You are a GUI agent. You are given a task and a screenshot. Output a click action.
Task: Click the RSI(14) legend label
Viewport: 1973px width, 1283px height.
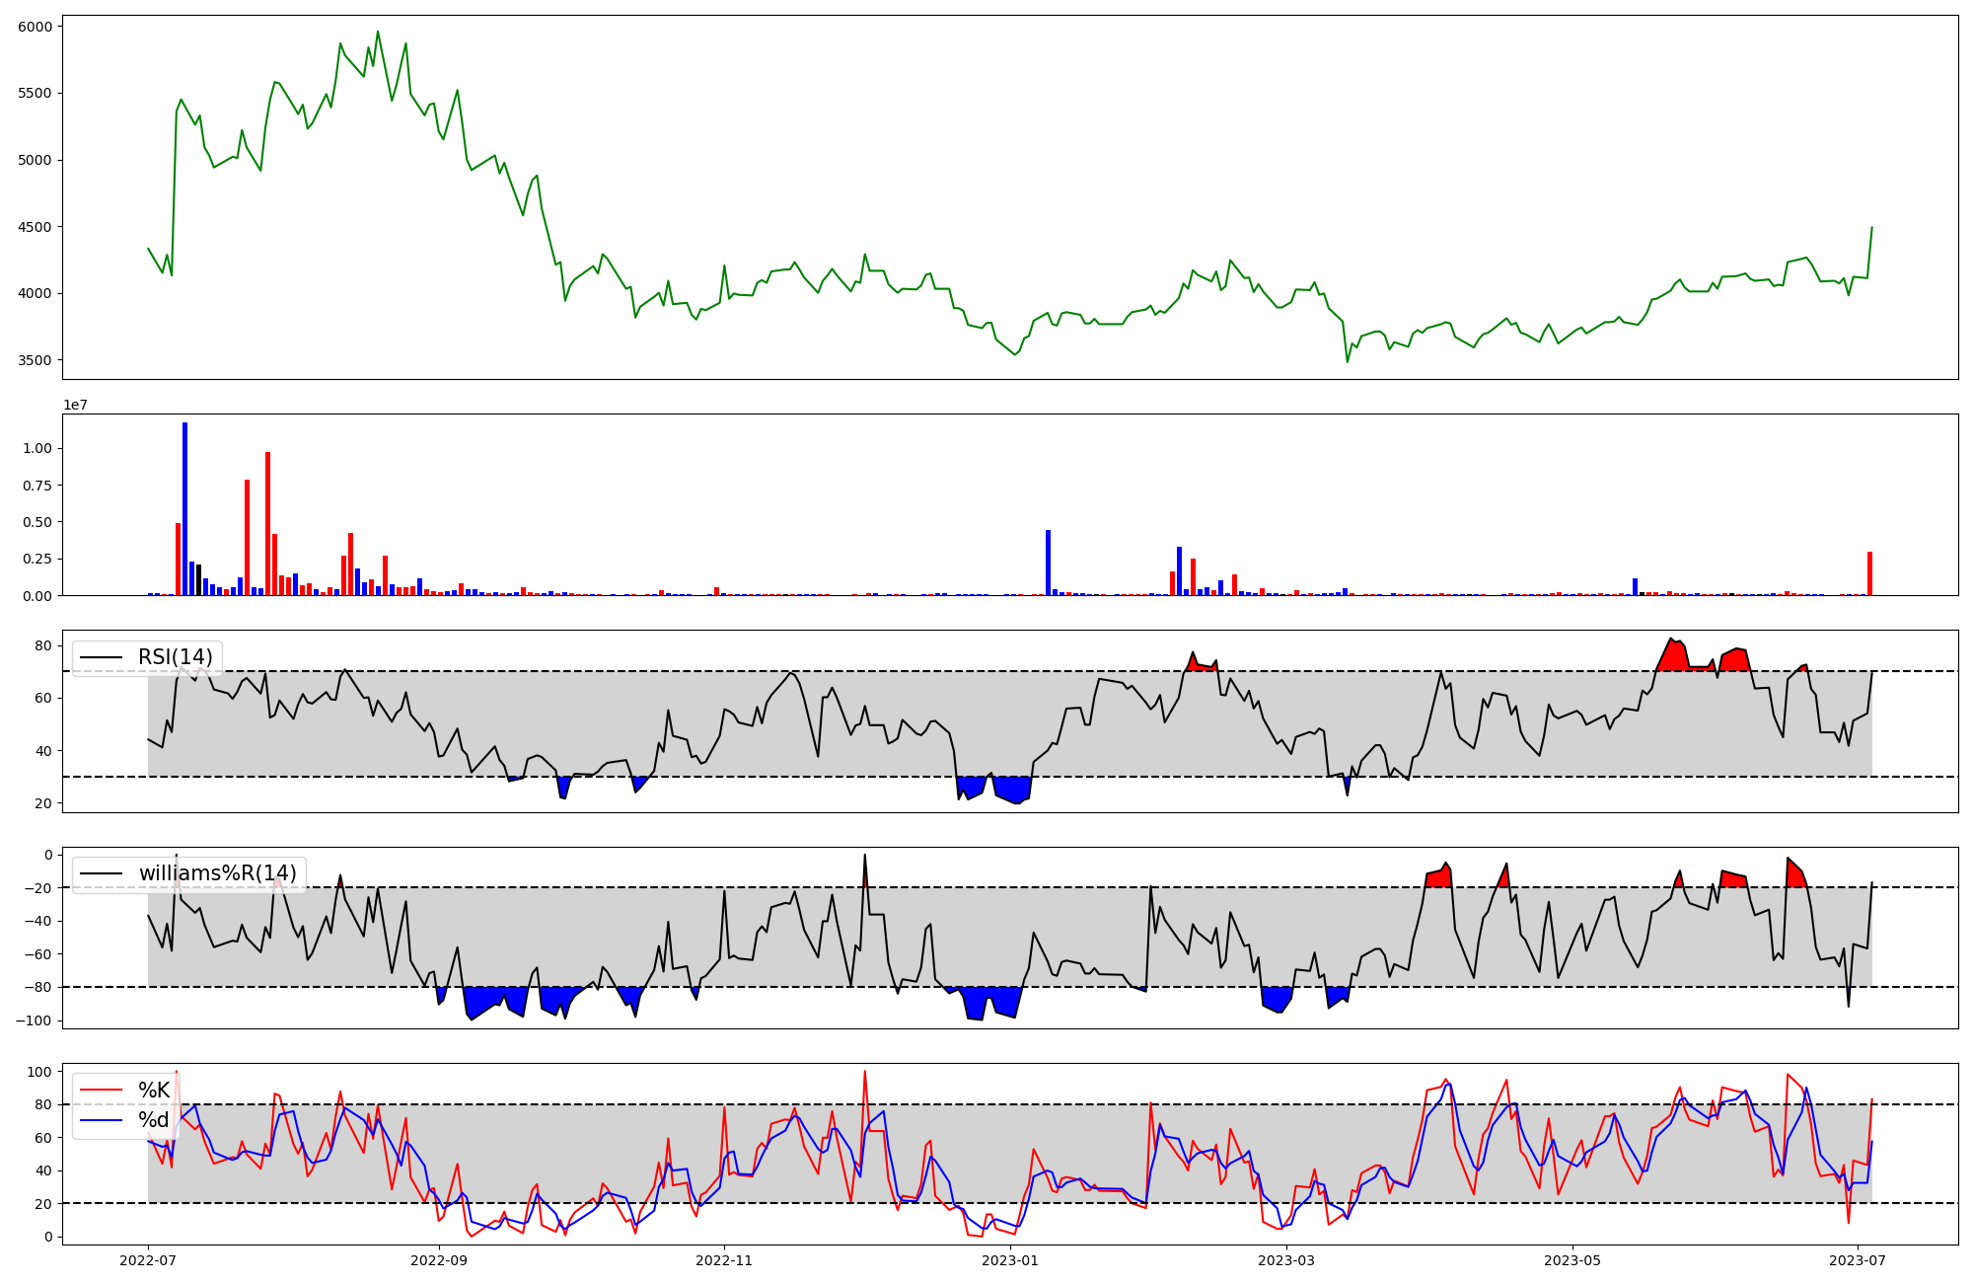175,657
